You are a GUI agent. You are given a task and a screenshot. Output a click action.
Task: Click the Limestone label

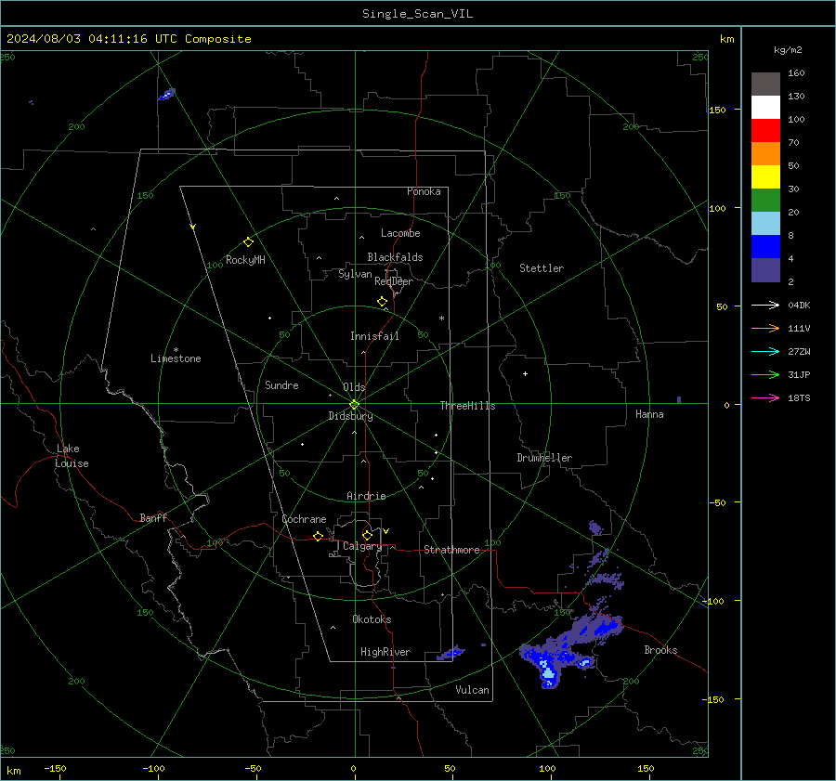[176, 358]
